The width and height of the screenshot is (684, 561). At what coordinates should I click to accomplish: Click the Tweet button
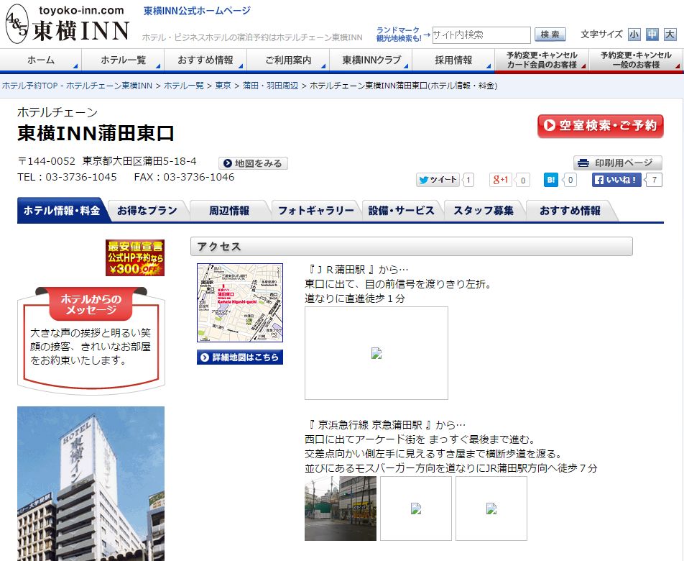[438, 180]
